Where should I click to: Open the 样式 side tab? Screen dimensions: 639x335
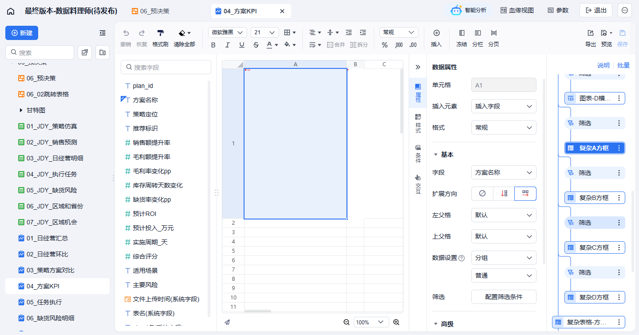pos(418,124)
